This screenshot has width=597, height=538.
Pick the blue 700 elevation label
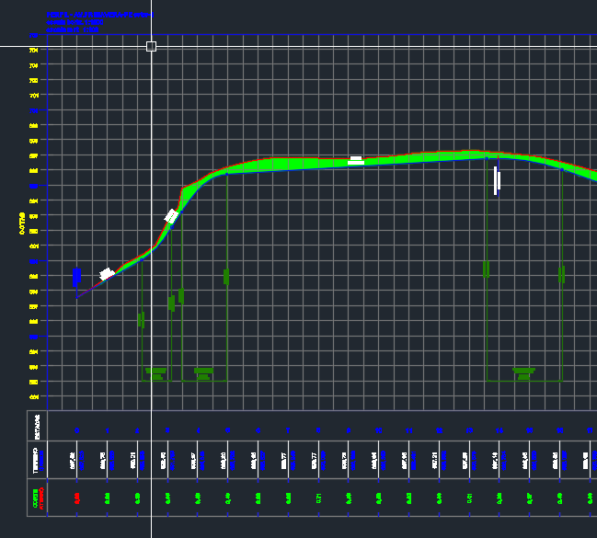tap(33, 110)
